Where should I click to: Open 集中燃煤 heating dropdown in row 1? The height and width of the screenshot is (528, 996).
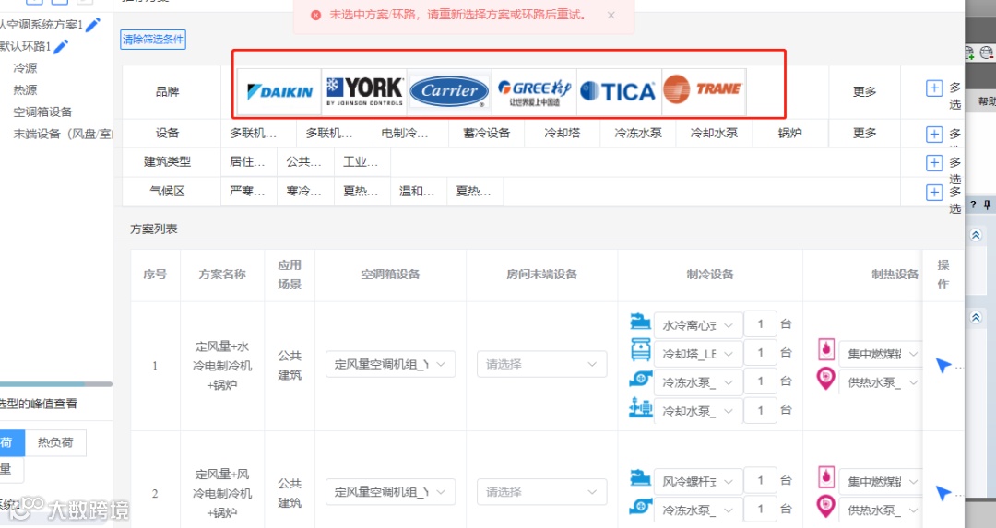[881, 354]
